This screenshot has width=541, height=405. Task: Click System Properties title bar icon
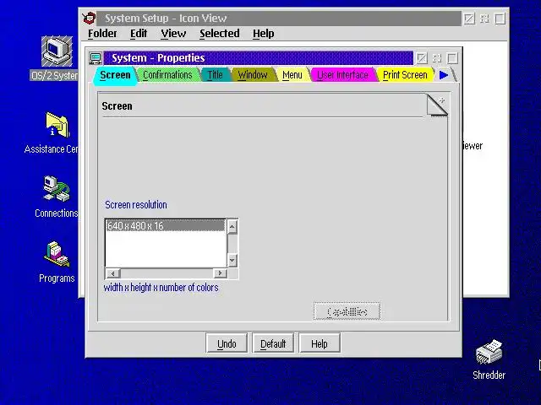(96, 58)
